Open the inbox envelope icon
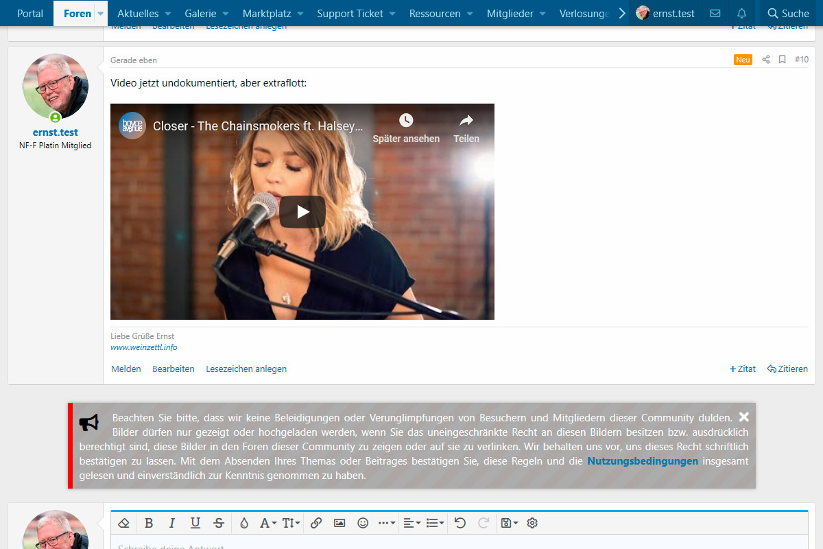Screen dimensions: 823x549 click(715, 13)
